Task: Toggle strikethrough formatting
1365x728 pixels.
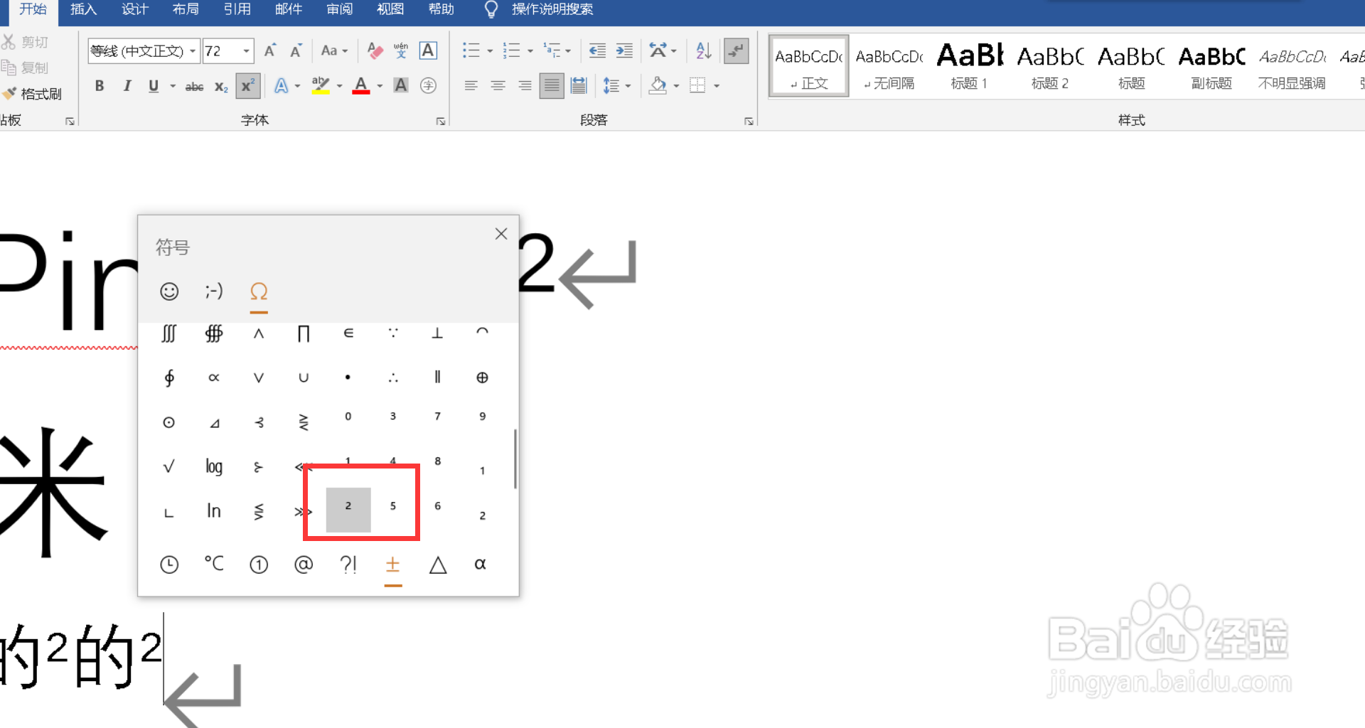Action: pos(194,86)
